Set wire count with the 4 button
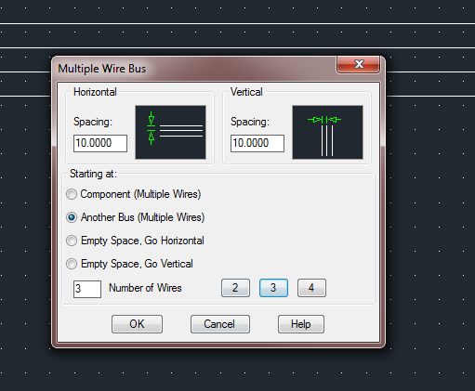 pyautogui.click(x=311, y=288)
